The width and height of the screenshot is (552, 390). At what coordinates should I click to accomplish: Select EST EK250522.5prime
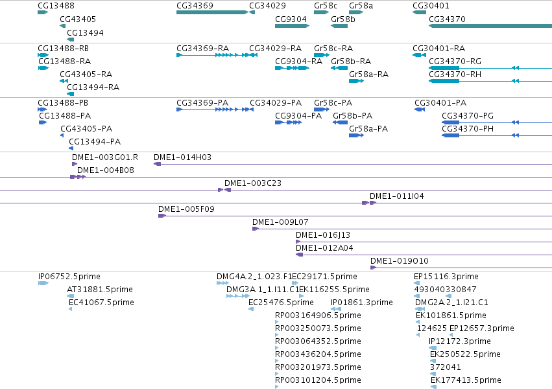click(x=465, y=354)
